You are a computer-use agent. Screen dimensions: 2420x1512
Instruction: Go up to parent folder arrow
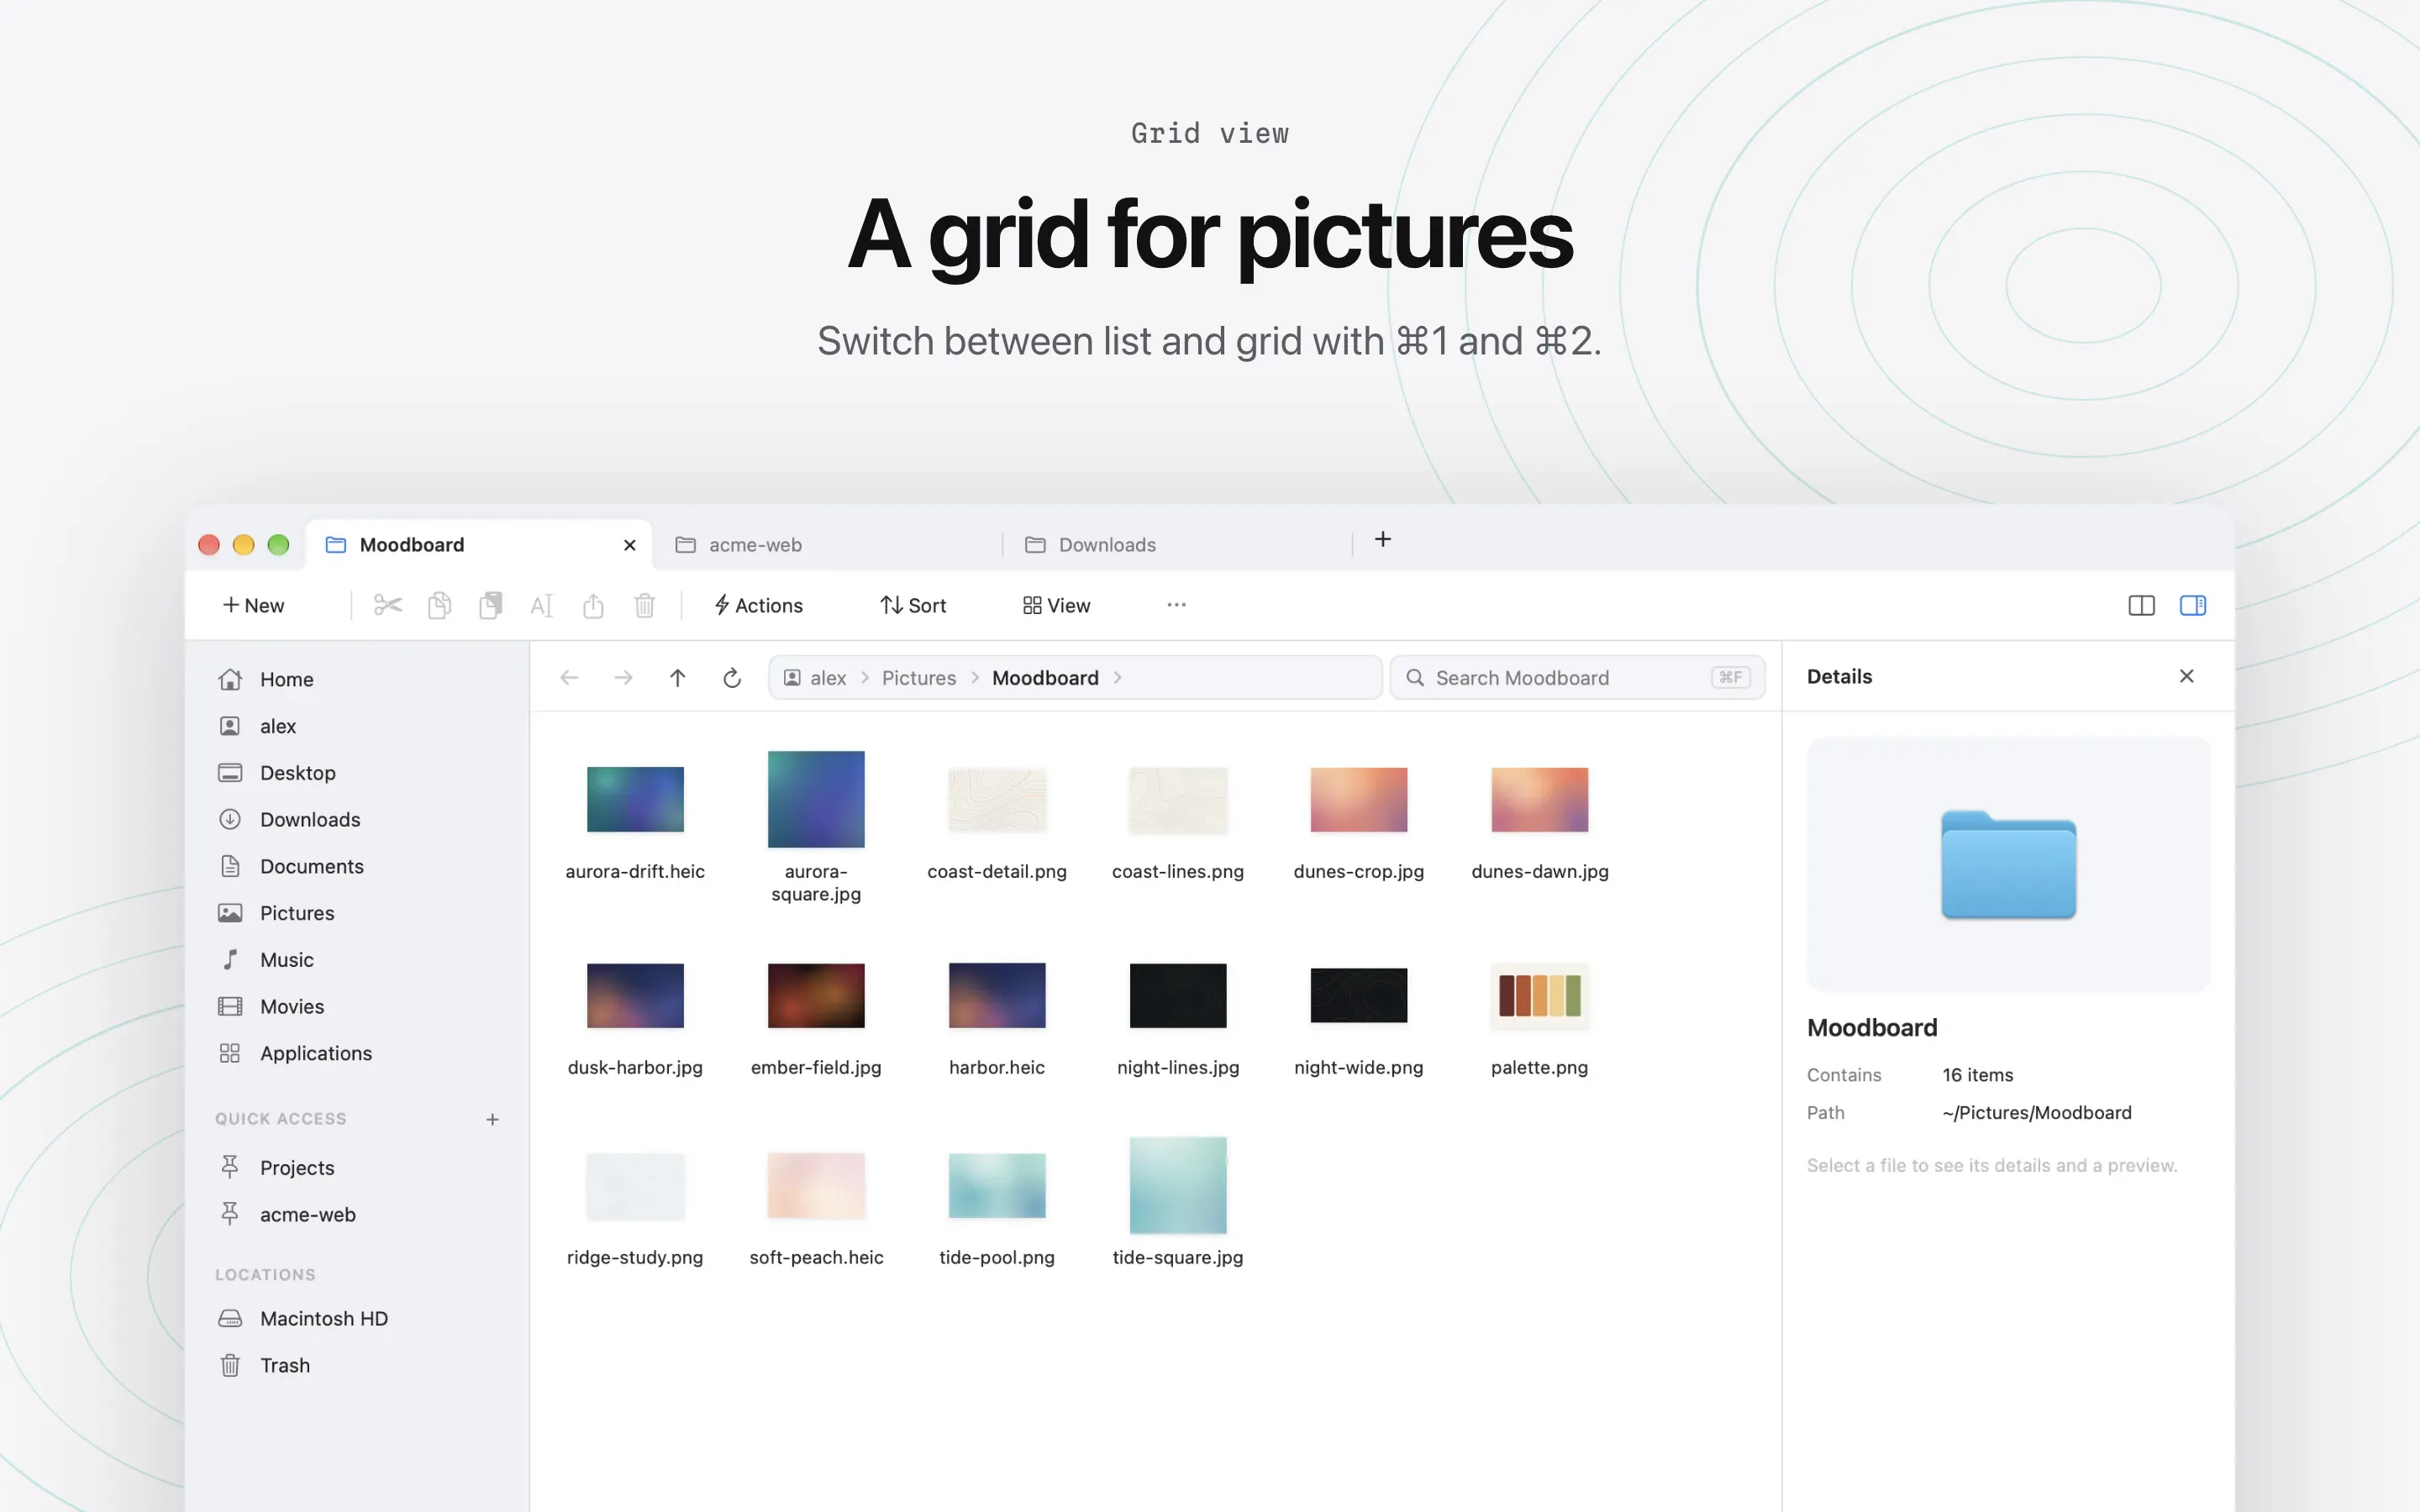click(x=678, y=678)
